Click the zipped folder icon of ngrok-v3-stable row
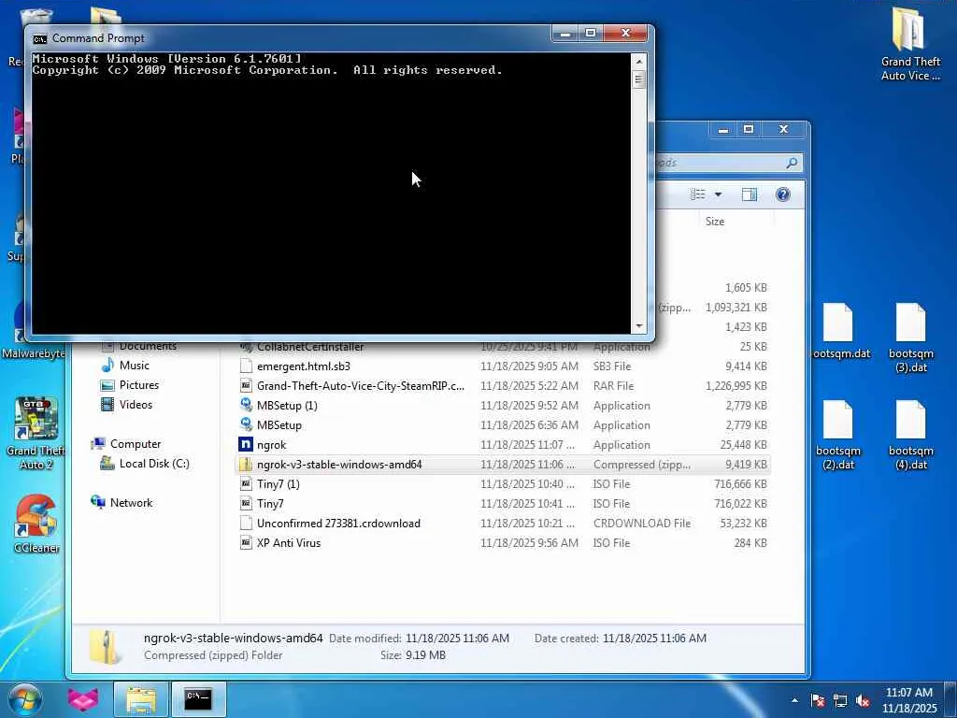The image size is (957, 718). tap(246, 464)
